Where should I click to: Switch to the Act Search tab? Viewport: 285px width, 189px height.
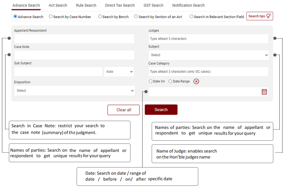(58, 5)
